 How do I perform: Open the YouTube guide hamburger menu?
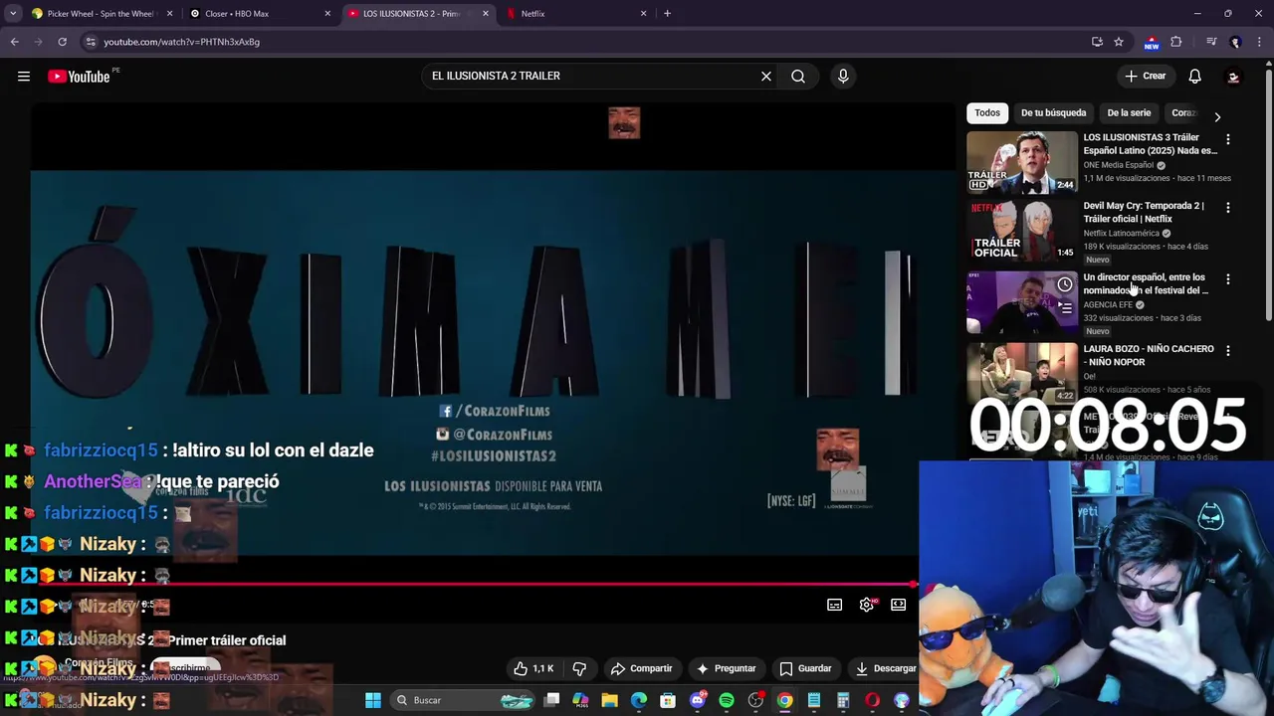pyautogui.click(x=24, y=77)
